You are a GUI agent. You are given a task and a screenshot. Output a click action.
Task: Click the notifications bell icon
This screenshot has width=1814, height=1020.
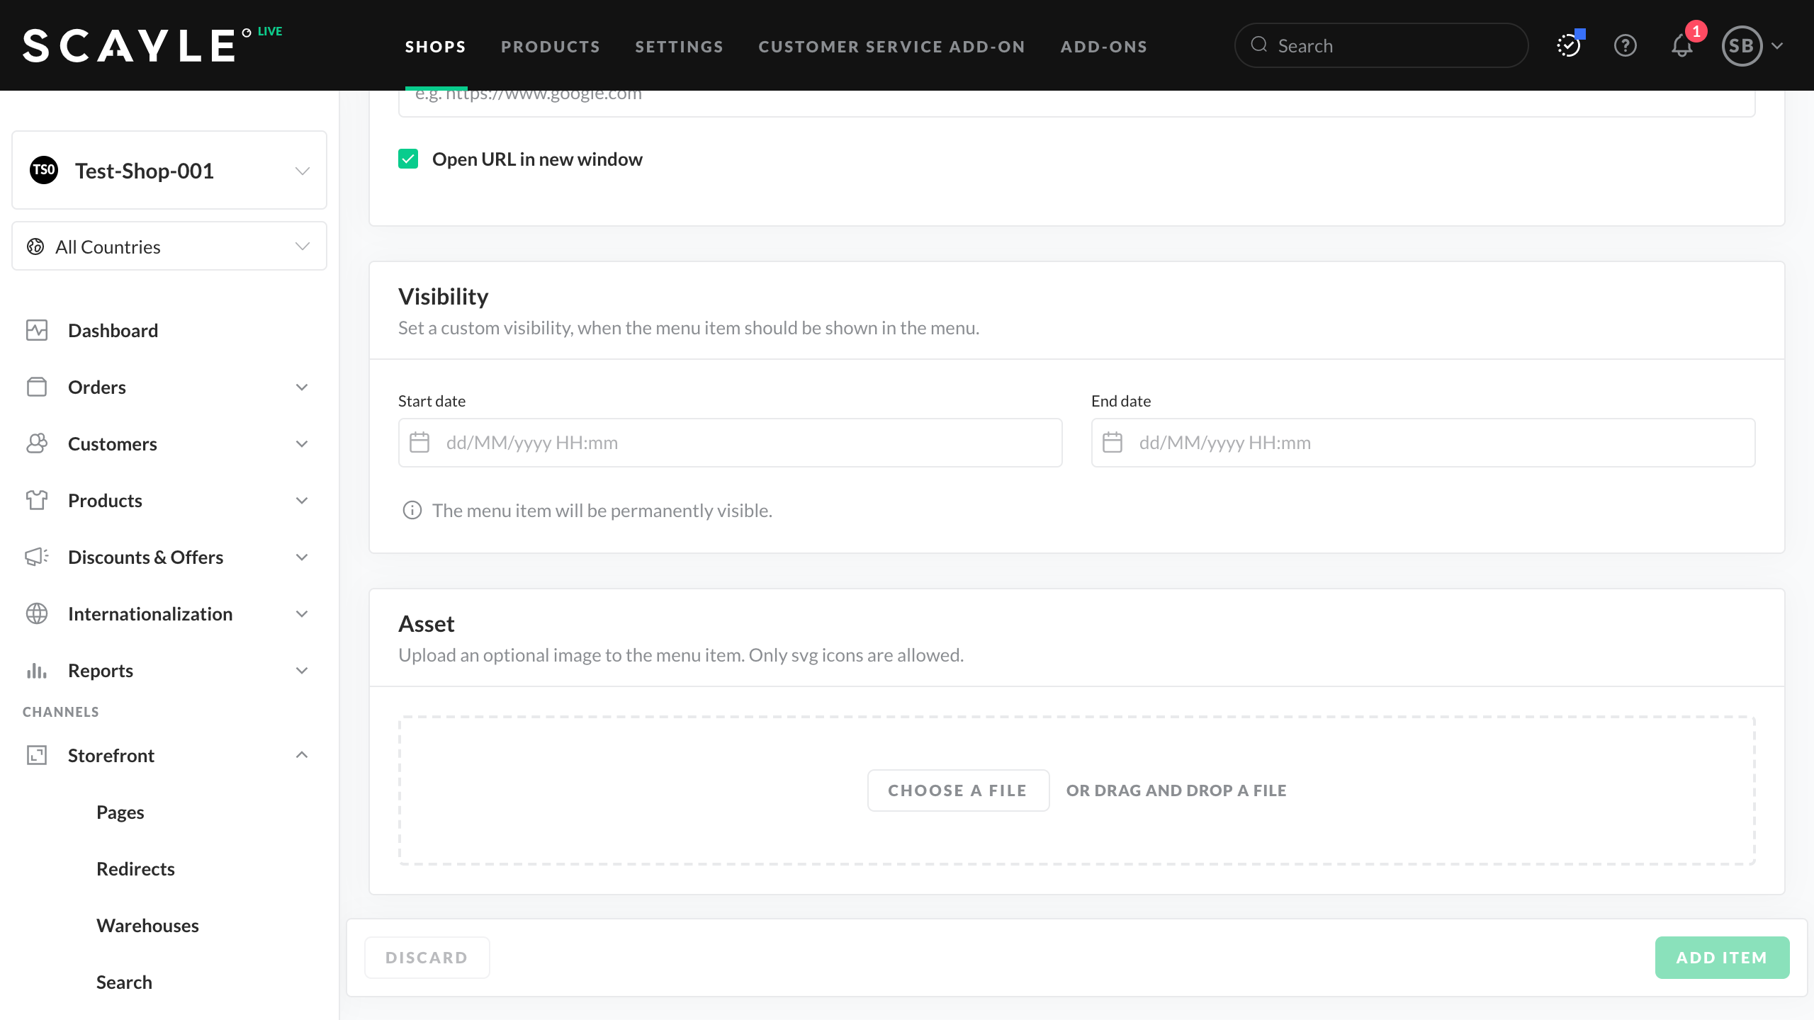pyautogui.click(x=1681, y=46)
